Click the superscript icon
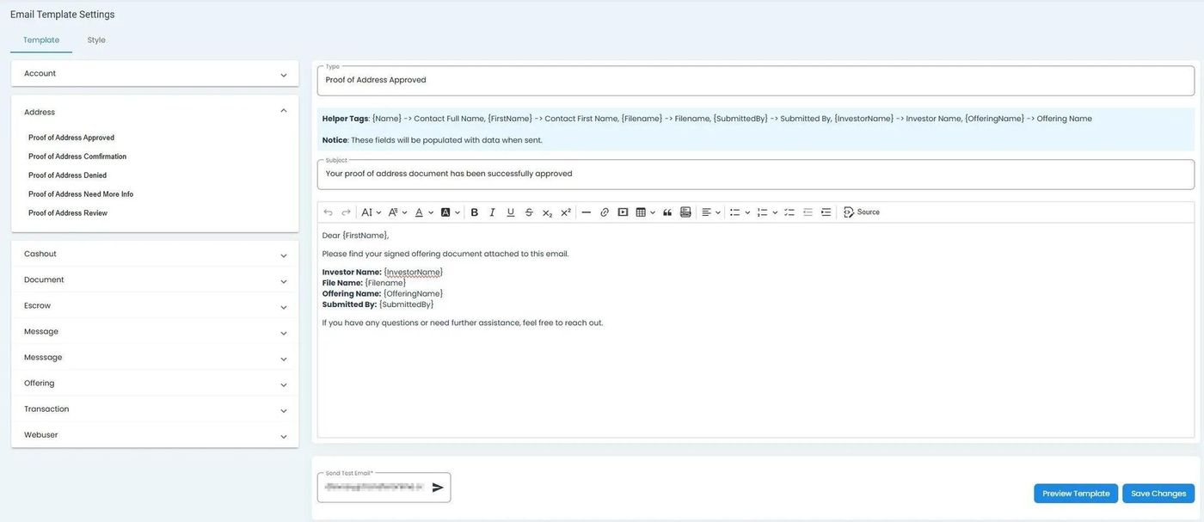The width and height of the screenshot is (1204, 522). [566, 212]
